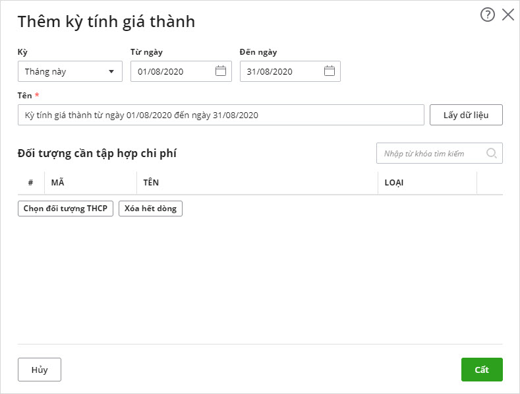This screenshot has height=394, width=520.
Task: Save with the green Cất button
Action: pos(482,370)
